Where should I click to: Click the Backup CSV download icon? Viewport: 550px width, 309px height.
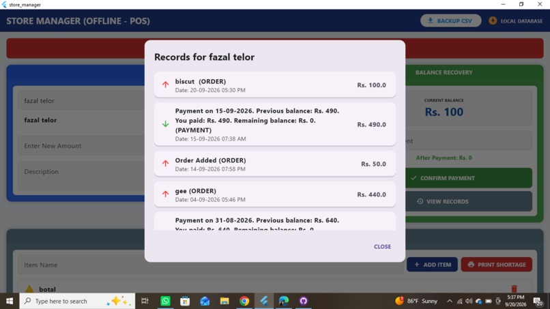pyautogui.click(x=431, y=20)
